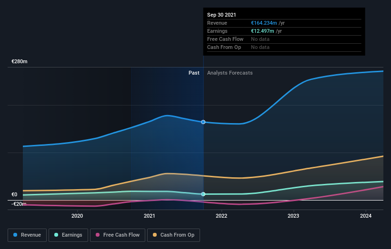Viewport: 391px width, 249px height.
Task: Toggle the Revenue legend series
Action: (x=27, y=235)
